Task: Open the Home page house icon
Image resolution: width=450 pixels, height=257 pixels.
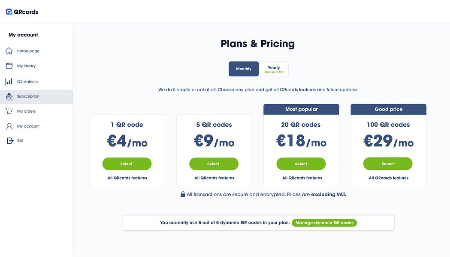Action: (9, 51)
